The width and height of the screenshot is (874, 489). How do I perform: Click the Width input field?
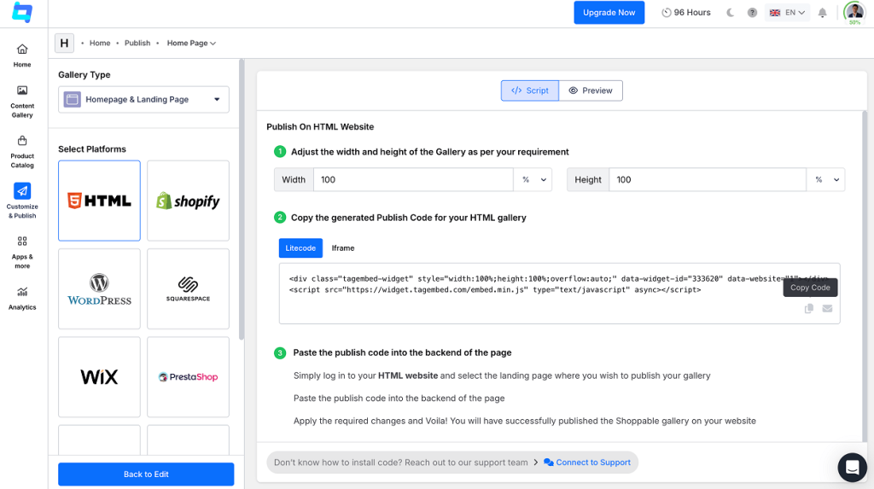click(413, 179)
